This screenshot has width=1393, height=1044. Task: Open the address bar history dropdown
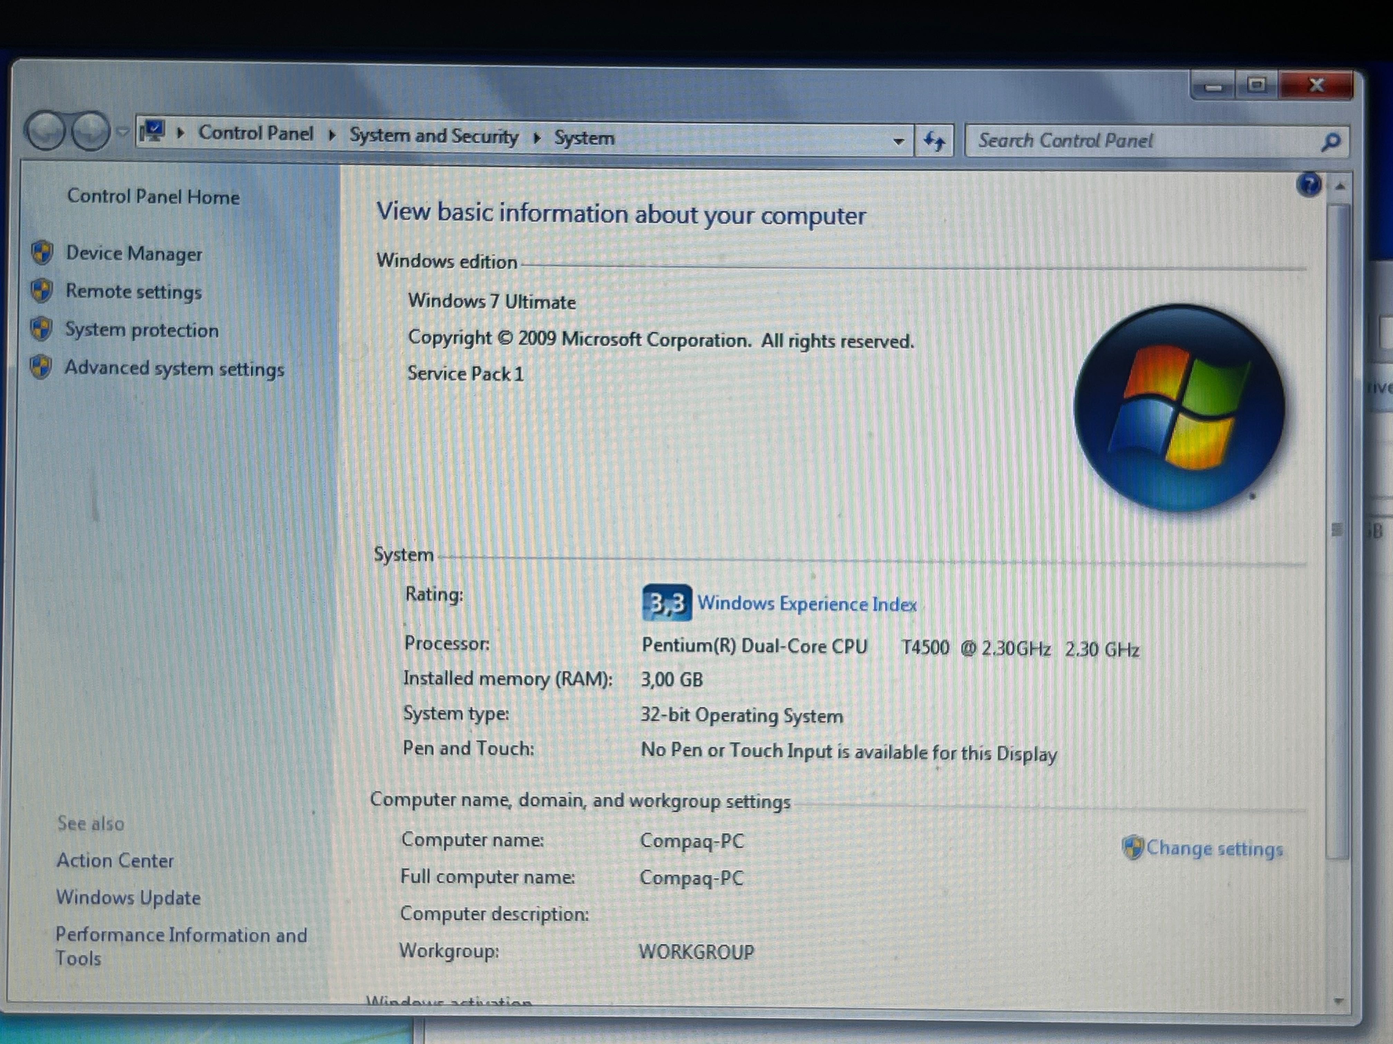coord(899,141)
